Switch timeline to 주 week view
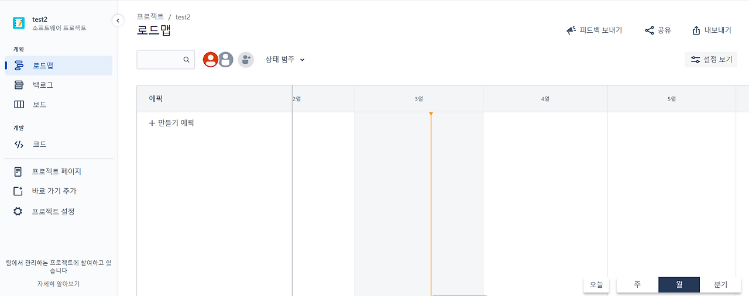This screenshot has height=296, width=749. pos(637,284)
